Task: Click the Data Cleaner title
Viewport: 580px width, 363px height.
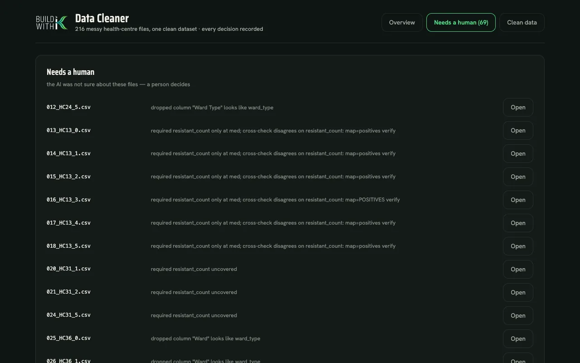Action: pos(102,19)
